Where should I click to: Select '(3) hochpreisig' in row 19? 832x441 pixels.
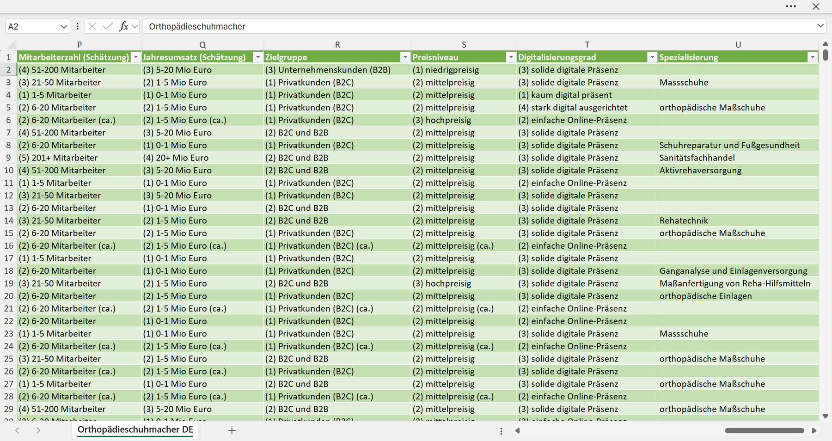[464, 283]
